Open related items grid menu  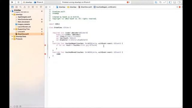tap(46, 7)
